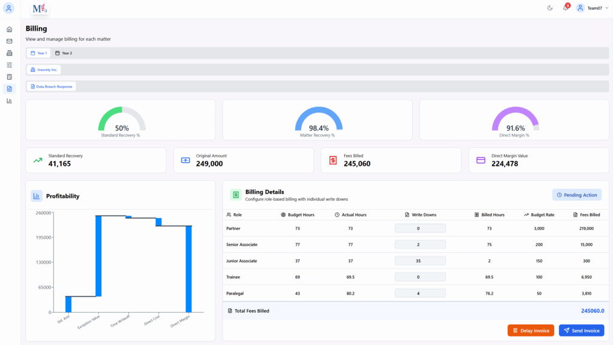Click the MDA logo in the header
This screenshot has height=345, width=613.
40,8
